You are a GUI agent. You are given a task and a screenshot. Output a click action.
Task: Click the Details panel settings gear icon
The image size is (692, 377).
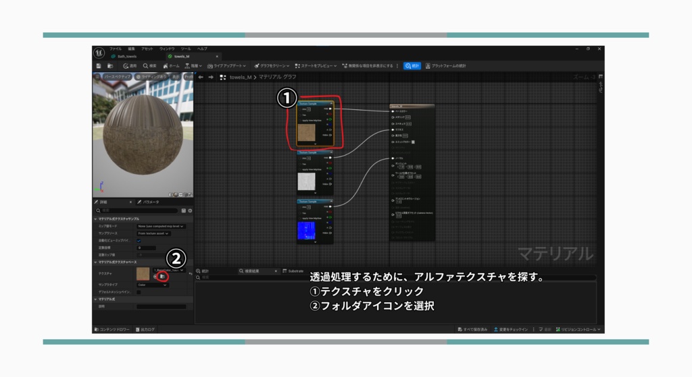[190, 210]
